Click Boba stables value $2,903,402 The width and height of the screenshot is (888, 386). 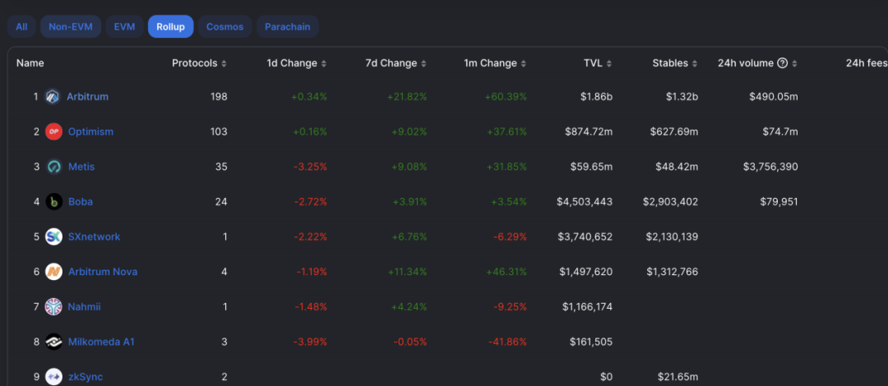(671, 202)
